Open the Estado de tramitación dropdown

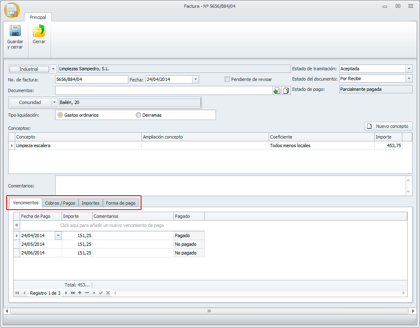click(x=408, y=69)
